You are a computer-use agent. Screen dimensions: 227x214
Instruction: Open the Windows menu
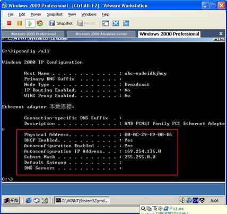(89, 14)
